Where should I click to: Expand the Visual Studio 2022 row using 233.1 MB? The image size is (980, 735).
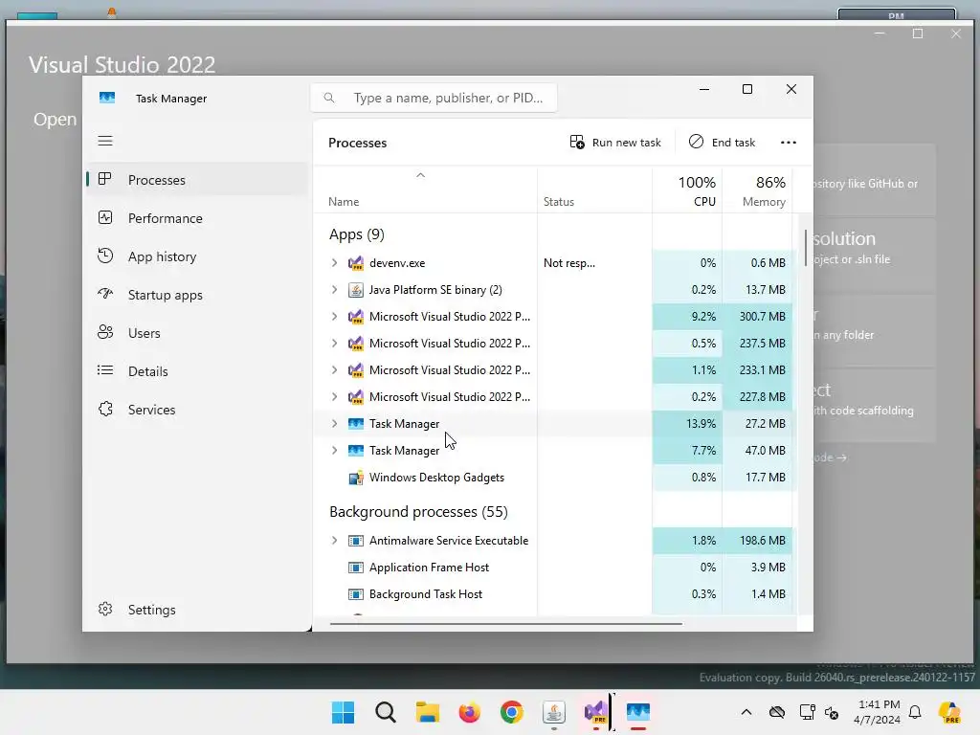[x=334, y=370]
